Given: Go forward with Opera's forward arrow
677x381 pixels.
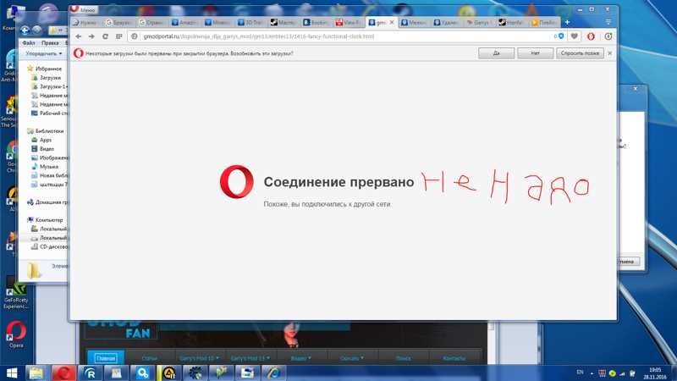Looking at the screenshot, I should [91, 36].
